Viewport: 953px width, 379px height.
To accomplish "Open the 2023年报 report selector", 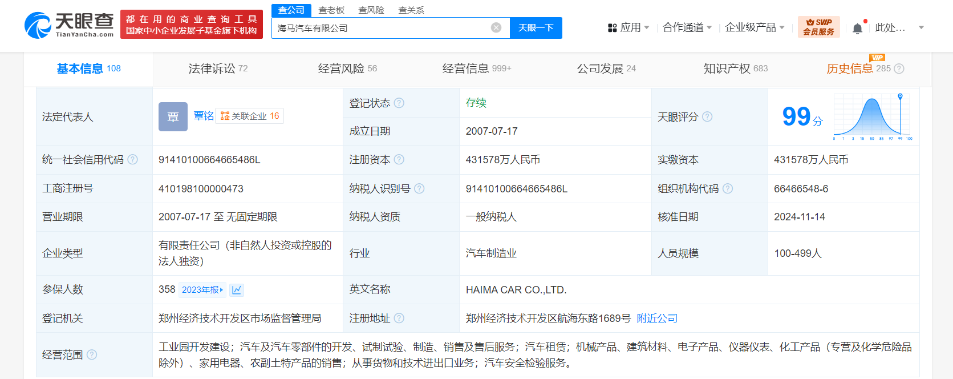I will pos(202,290).
